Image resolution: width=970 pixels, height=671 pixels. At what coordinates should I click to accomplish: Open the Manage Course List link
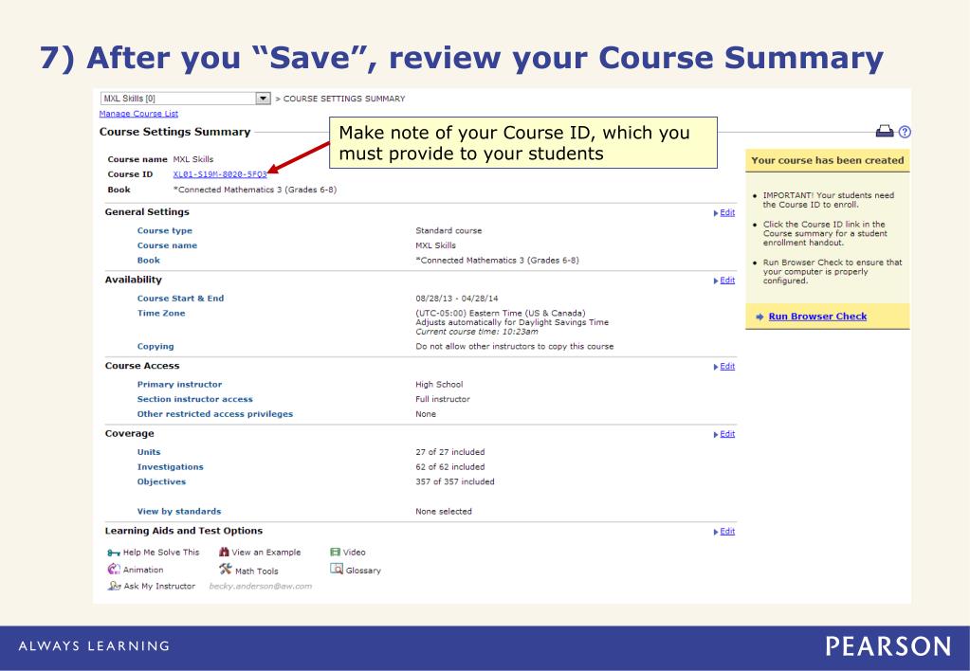click(x=138, y=114)
